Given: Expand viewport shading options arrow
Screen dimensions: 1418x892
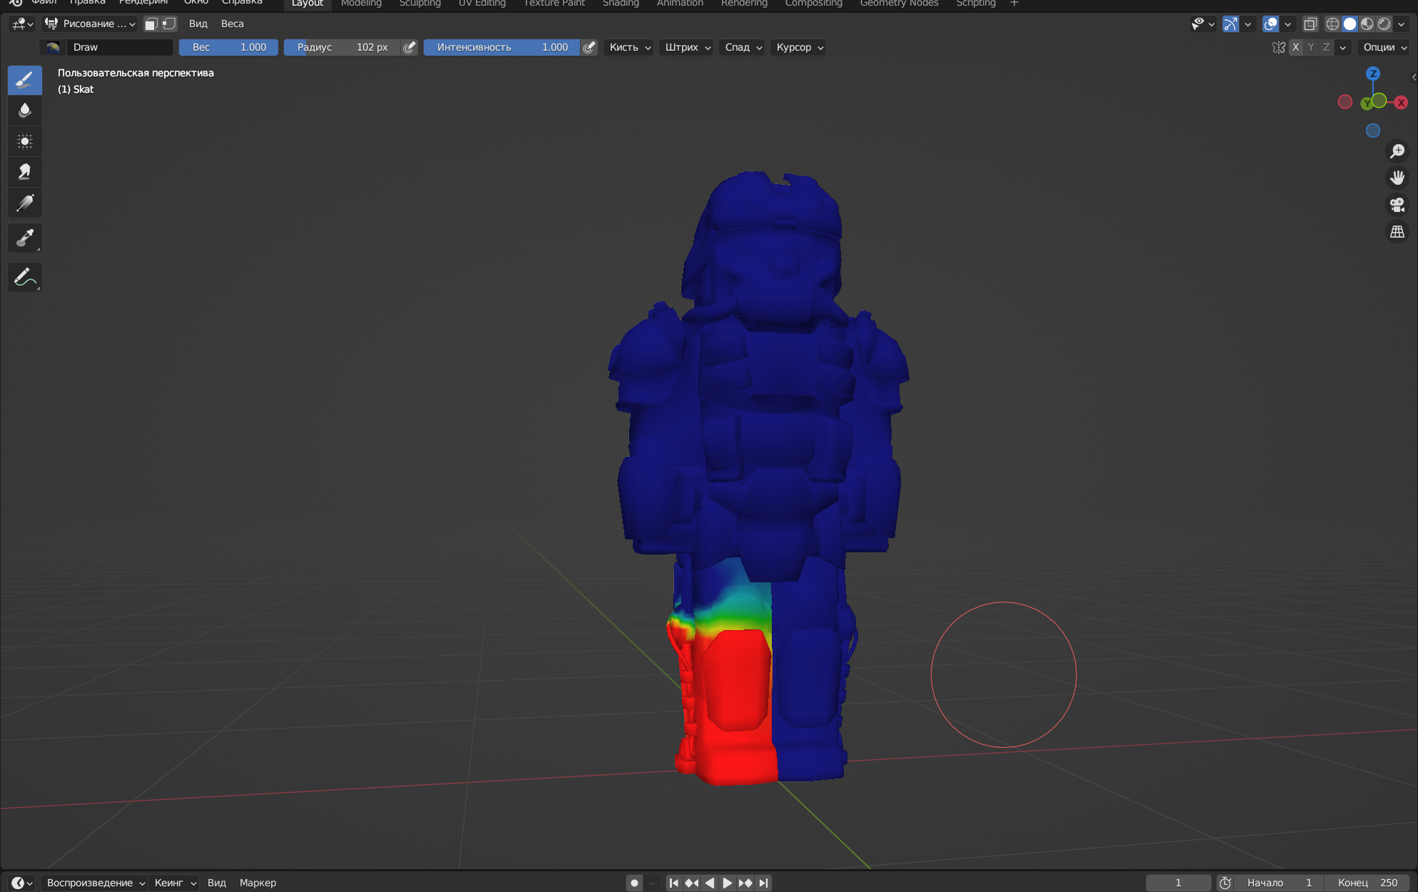Looking at the screenshot, I should click(x=1402, y=24).
